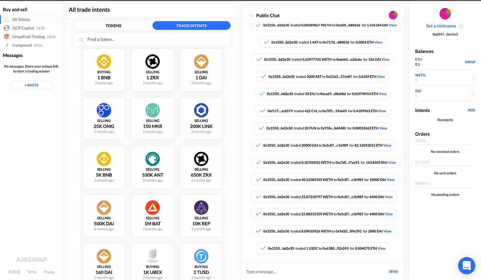Click the wallet address 0xd347...0ec5e3
Image resolution: width=481 pixels, height=280 pixels.
445,34
